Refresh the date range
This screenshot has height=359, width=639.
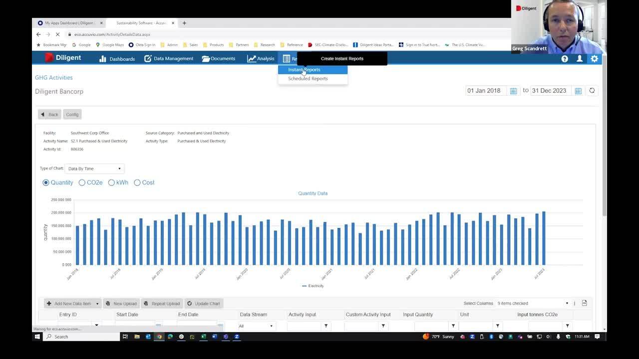[x=592, y=90]
